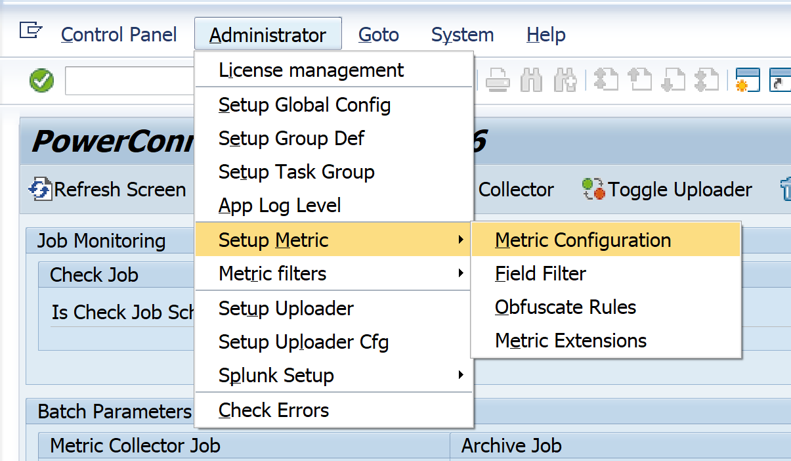
Task: Open the Goto menu
Action: [x=379, y=34]
